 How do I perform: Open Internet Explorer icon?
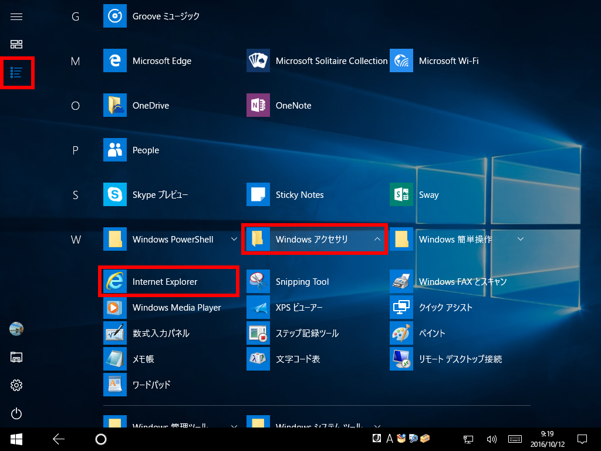pyautogui.click(x=115, y=281)
